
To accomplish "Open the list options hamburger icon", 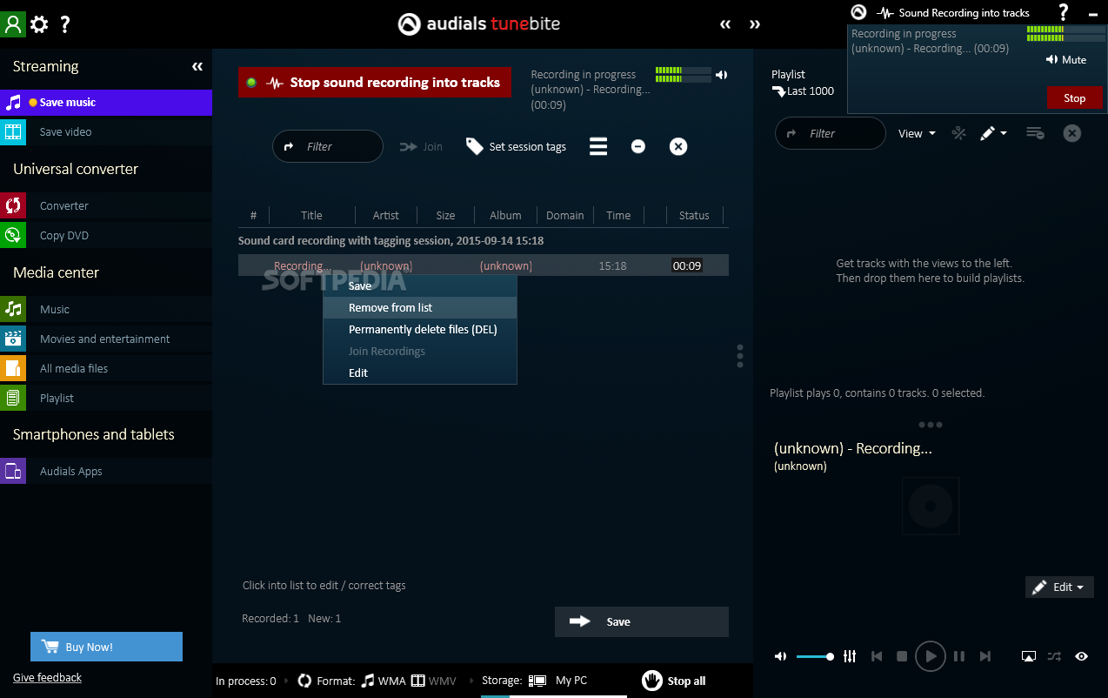I will [x=598, y=146].
